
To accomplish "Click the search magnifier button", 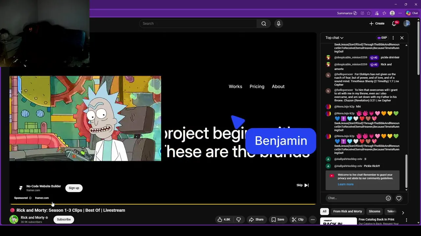I will pyautogui.click(x=264, y=24).
